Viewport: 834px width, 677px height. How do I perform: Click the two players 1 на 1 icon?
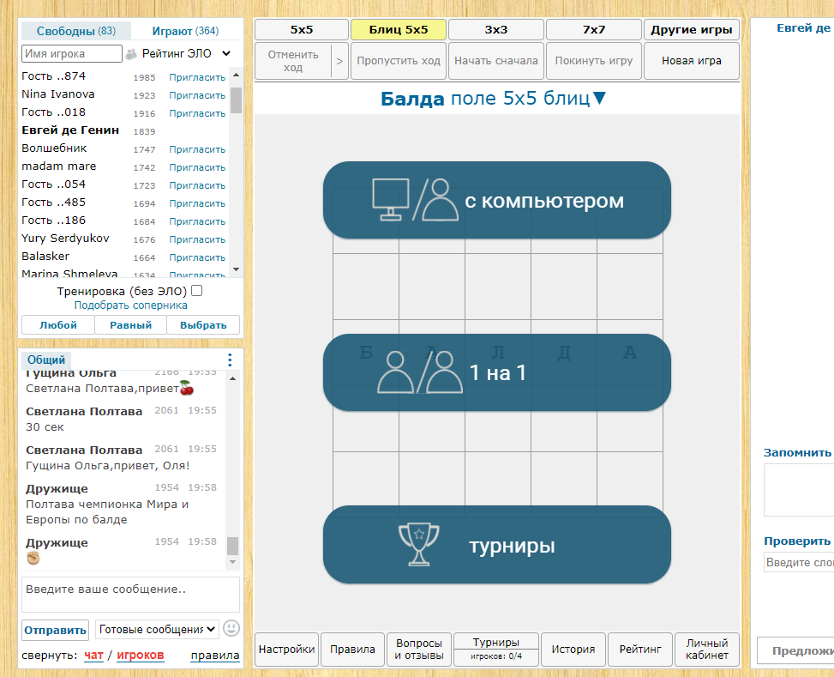pos(420,372)
